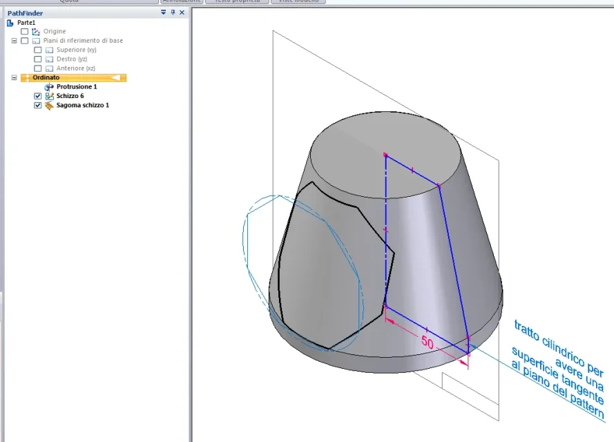
Task: Select the Destro (yz) label
Action: (x=72, y=59)
